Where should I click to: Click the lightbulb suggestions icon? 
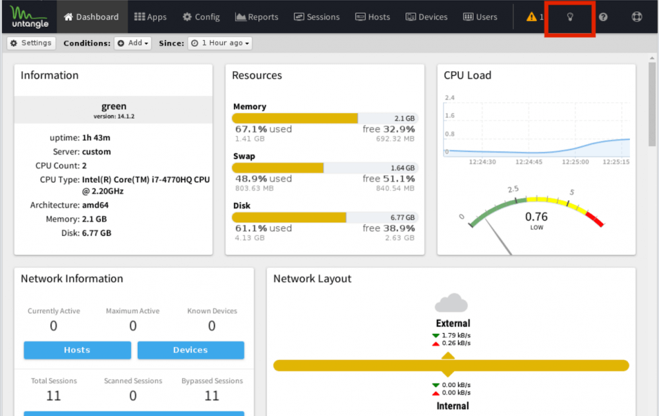coord(570,17)
